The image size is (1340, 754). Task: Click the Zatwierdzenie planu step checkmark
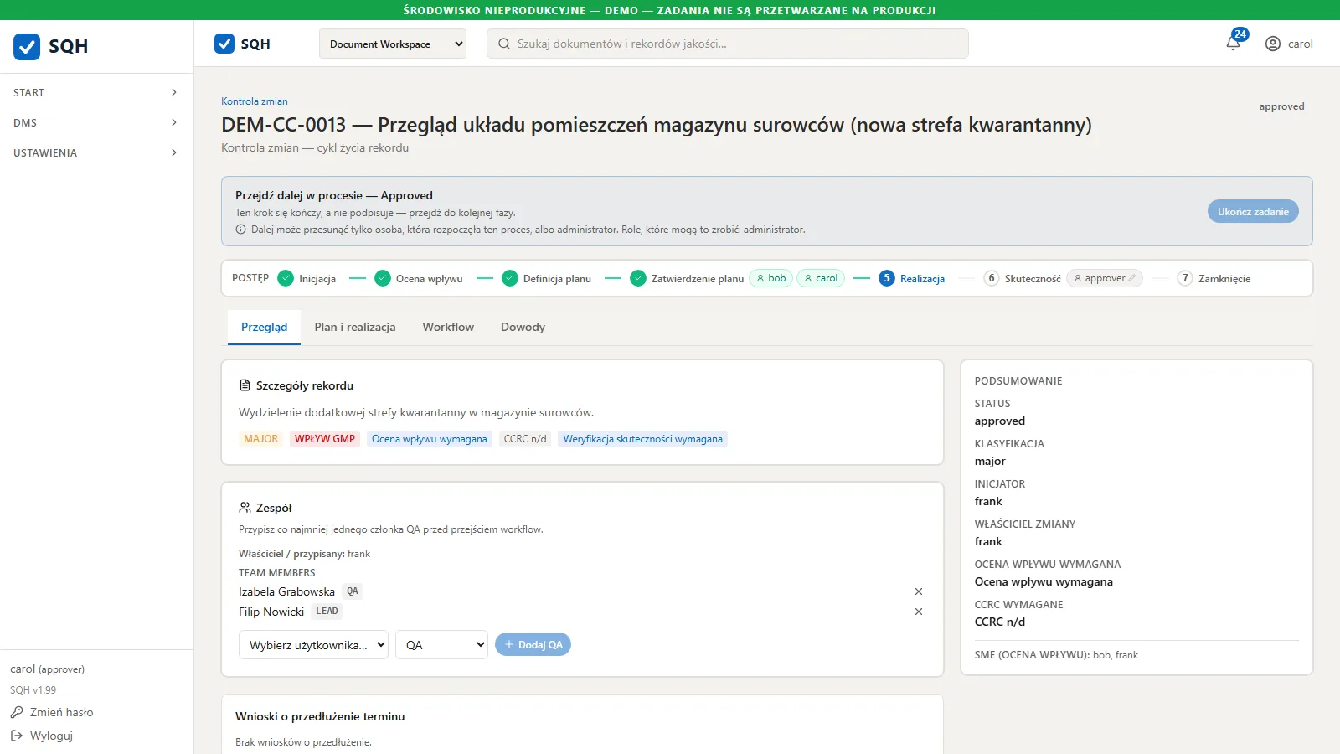coord(638,278)
